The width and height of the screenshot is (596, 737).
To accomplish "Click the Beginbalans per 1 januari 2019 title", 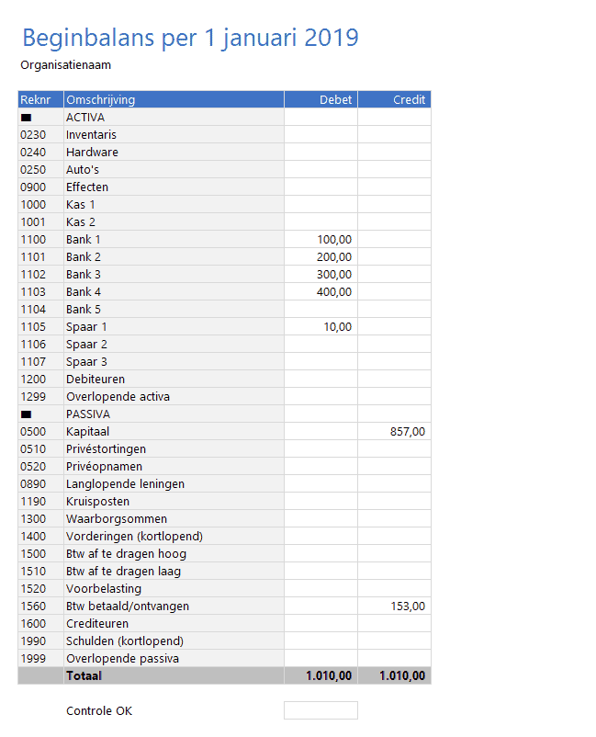I will [x=190, y=38].
